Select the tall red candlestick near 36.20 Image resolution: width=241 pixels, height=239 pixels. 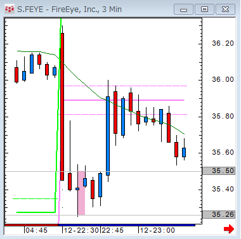[x=62, y=107]
